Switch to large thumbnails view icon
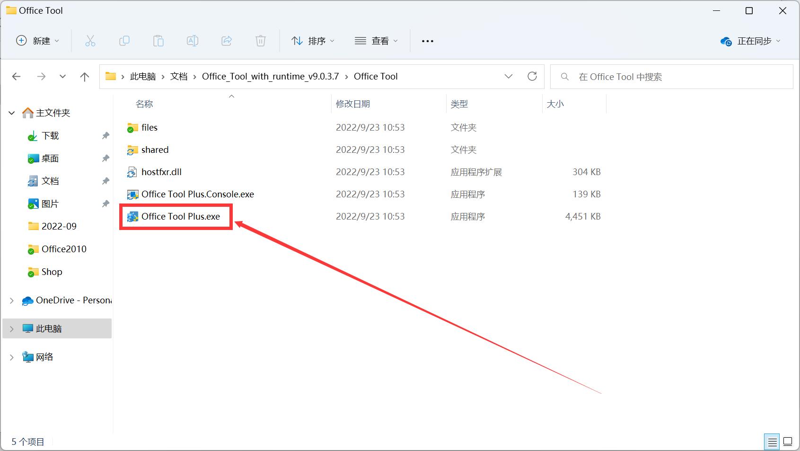Screen dimensions: 800x451 pos(788,442)
